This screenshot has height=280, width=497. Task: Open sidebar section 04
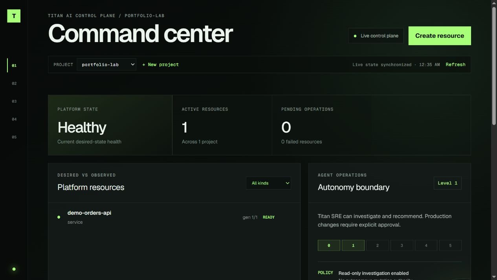[x=14, y=119]
